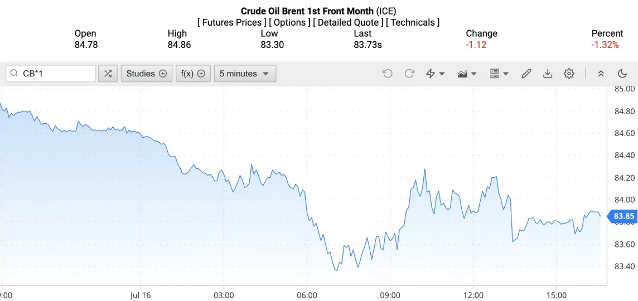Select the pencil drawing tool
This screenshot has width=638, height=301.
(526, 74)
